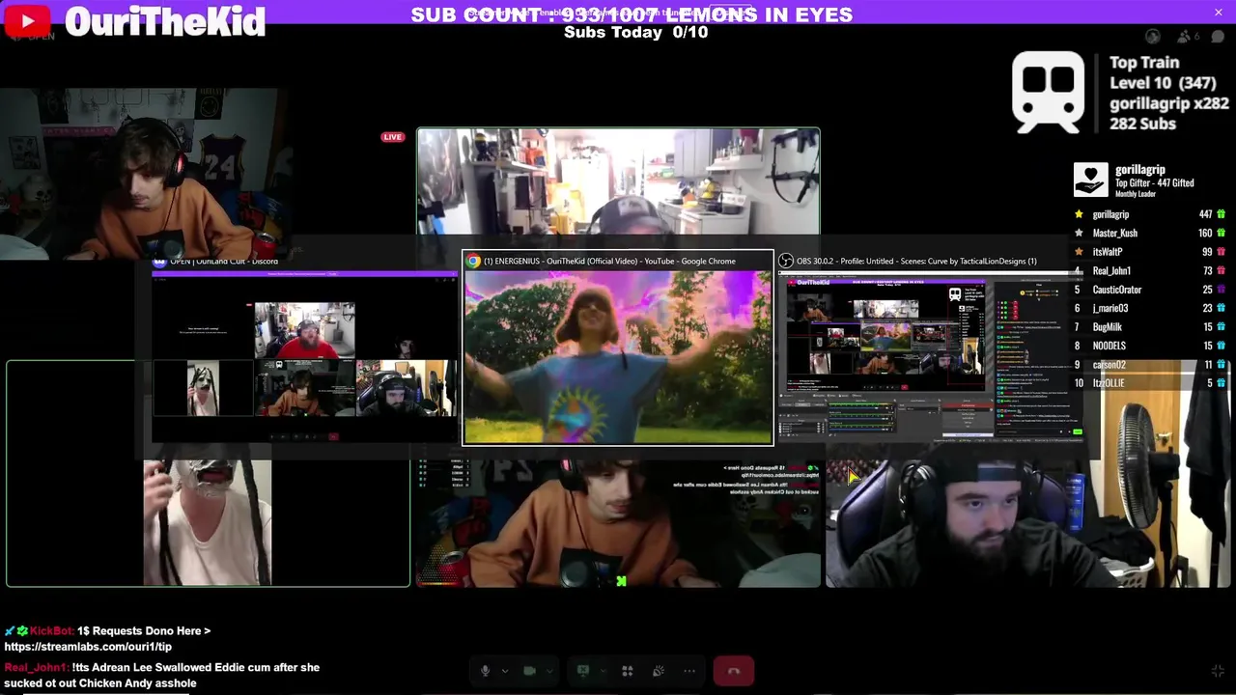Viewport: 1236px width, 695px height.
Task: Click the gold star beside gorillagrip
Action: click(1079, 214)
